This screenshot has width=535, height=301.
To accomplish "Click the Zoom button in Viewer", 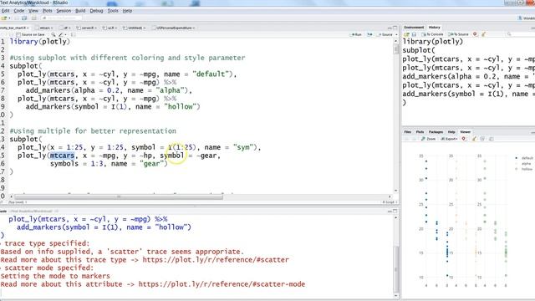I will point(428,139).
